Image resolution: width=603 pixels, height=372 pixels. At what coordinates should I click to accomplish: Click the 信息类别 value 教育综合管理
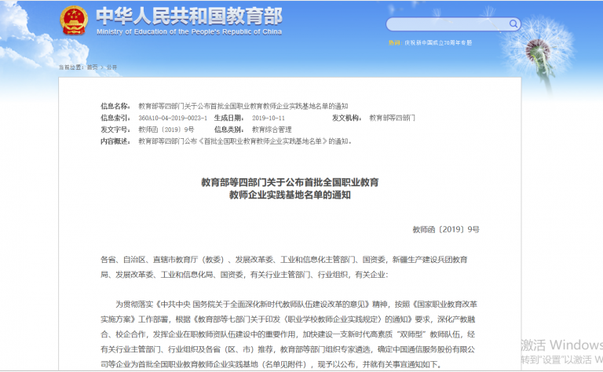(272, 129)
